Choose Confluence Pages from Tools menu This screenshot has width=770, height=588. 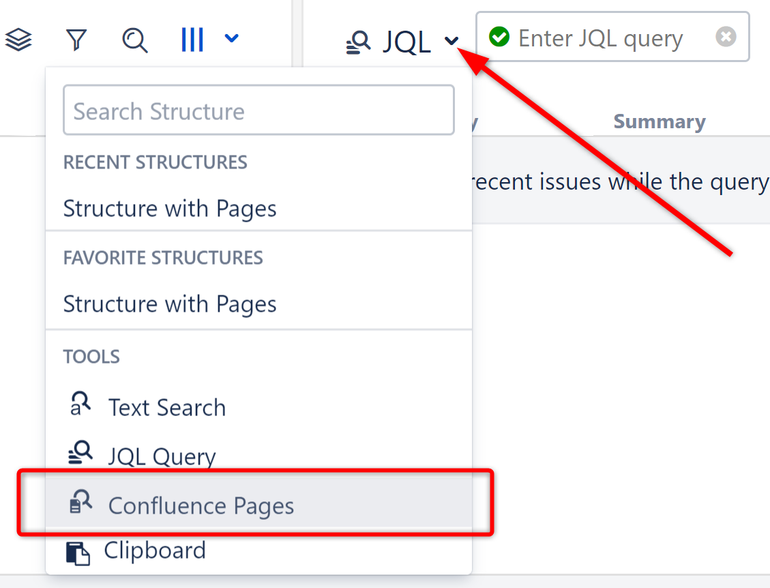(x=201, y=505)
